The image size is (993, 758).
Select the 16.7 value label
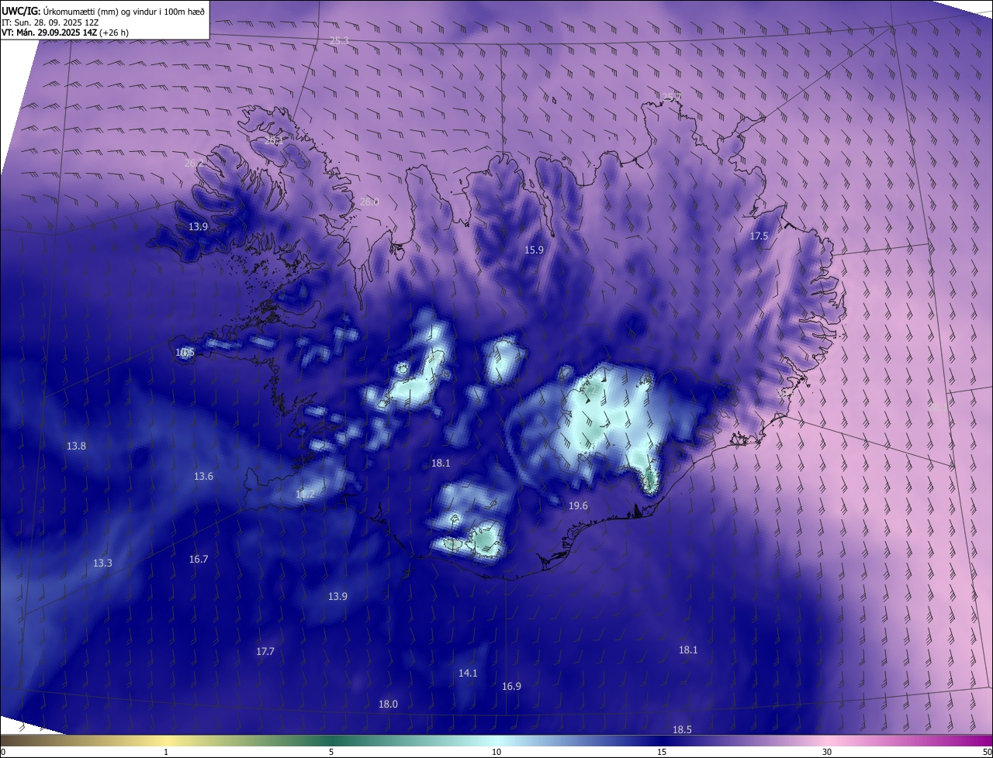coord(199,560)
